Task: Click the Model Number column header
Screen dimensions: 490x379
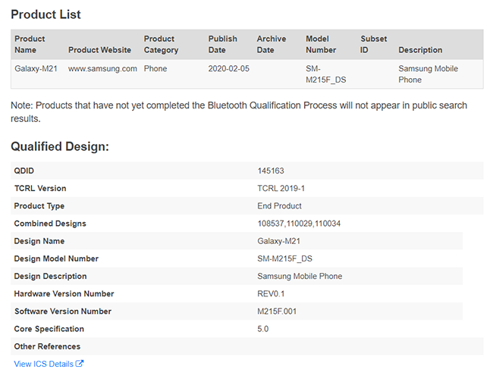Action: pyautogui.click(x=321, y=44)
